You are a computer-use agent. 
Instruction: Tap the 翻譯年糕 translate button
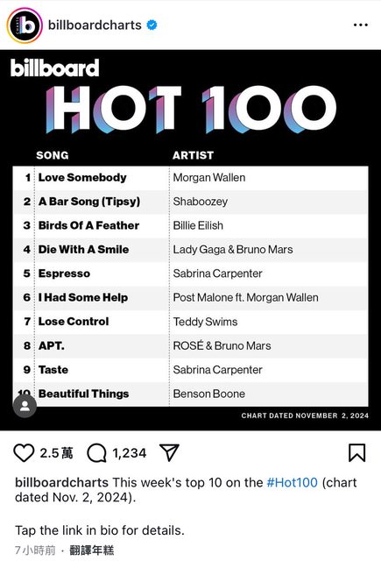tap(91, 550)
